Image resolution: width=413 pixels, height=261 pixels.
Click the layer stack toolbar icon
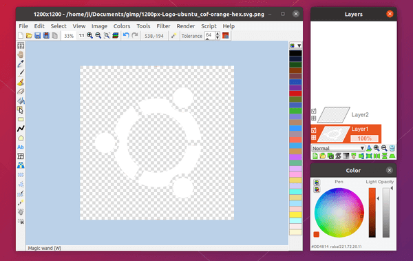116,36
